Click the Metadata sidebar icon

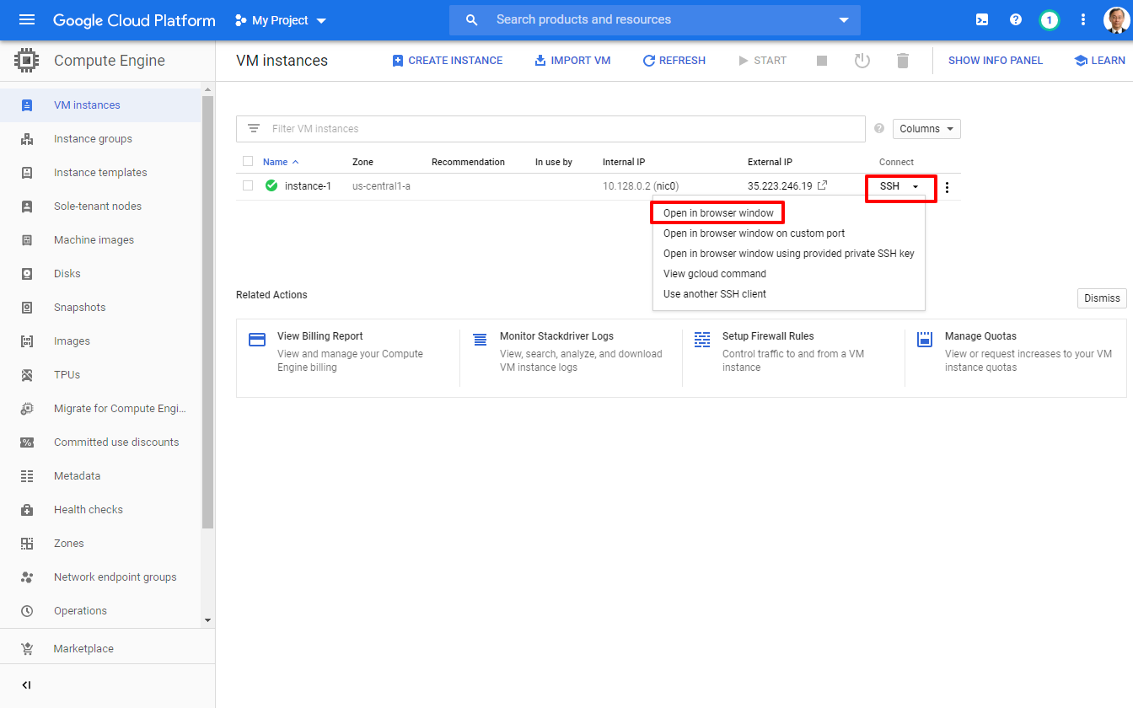(x=27, y=476)
